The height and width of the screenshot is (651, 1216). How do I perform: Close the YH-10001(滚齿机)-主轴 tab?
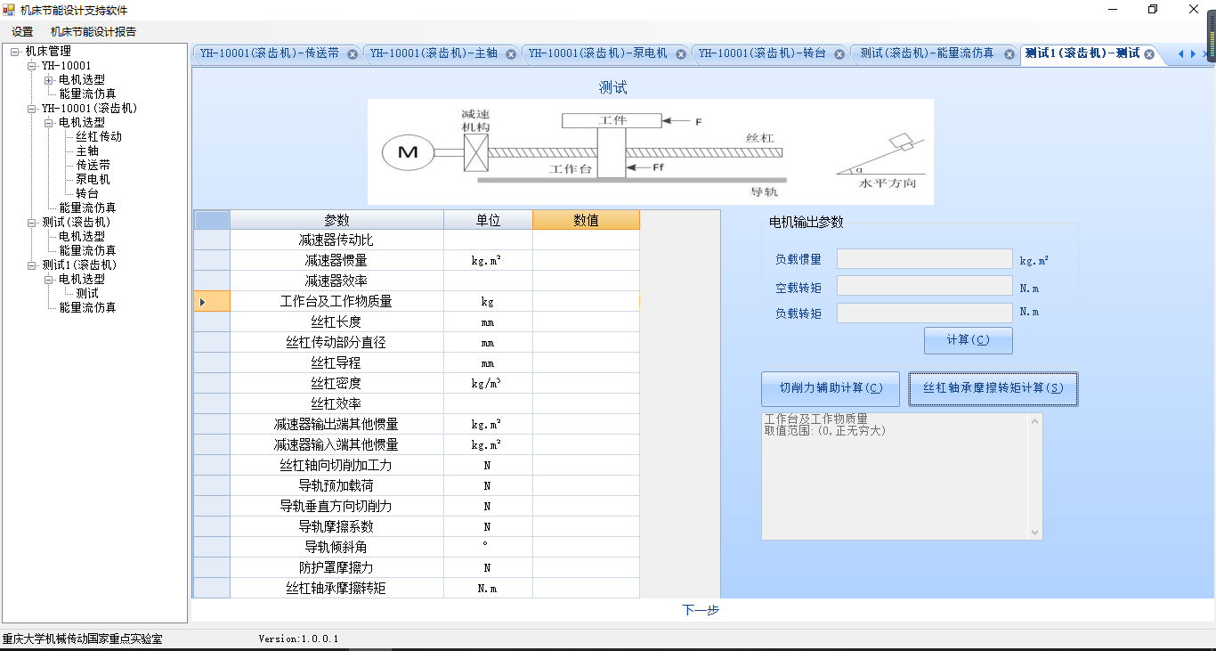(x=511, y=54)
